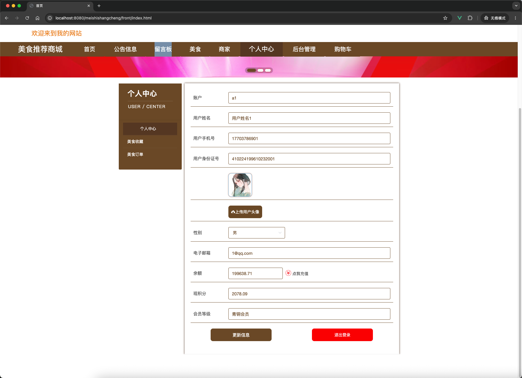Click the page vertical scrollbar
This screenshot has width=522, height=378.
pos(520,242)
